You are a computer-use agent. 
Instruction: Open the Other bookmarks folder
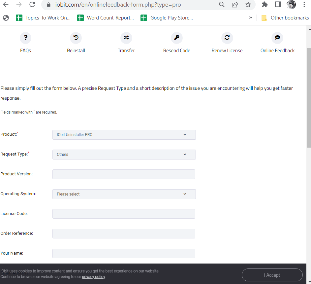coord(285,18)
